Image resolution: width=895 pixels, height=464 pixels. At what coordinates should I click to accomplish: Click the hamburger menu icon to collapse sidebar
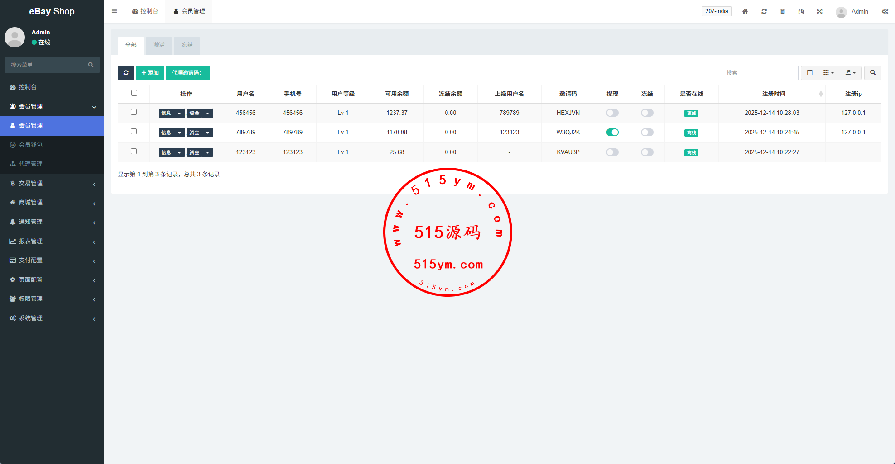[x=115, y=11]
